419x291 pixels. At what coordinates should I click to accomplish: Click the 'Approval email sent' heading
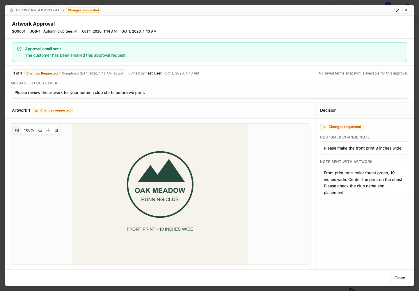[x=43, y=49]
